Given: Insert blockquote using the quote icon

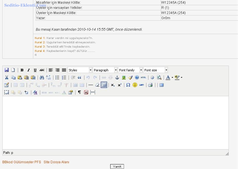Looking at the screenshot, I should coord(80,78).
